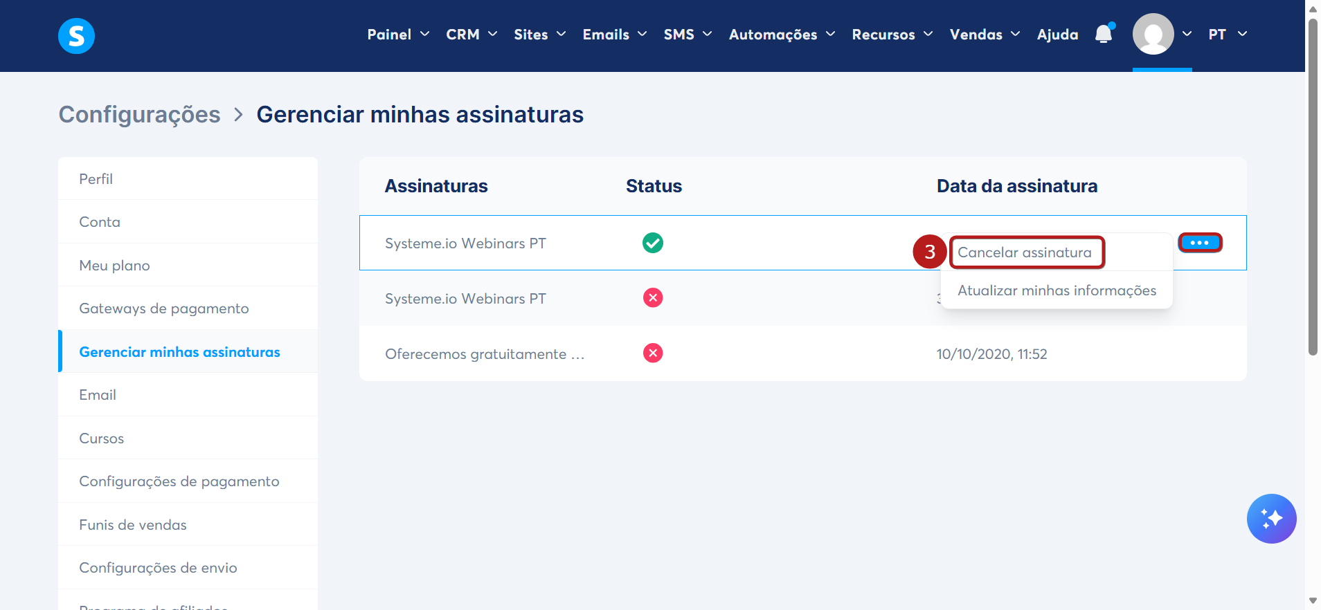Choose Atualizar minhas informações option
Screen dimensions: 1321x610
1057,290
